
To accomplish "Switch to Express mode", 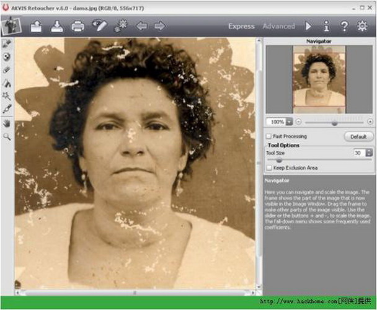I will click(x=241, y=26).
